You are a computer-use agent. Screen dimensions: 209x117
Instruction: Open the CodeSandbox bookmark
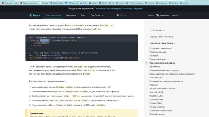tap(56, 3)
